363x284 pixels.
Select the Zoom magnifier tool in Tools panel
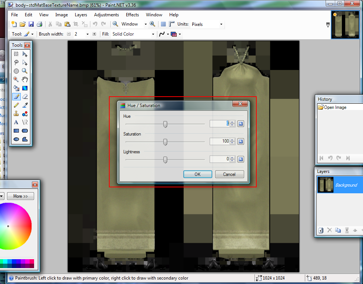[x=25, y=71]
